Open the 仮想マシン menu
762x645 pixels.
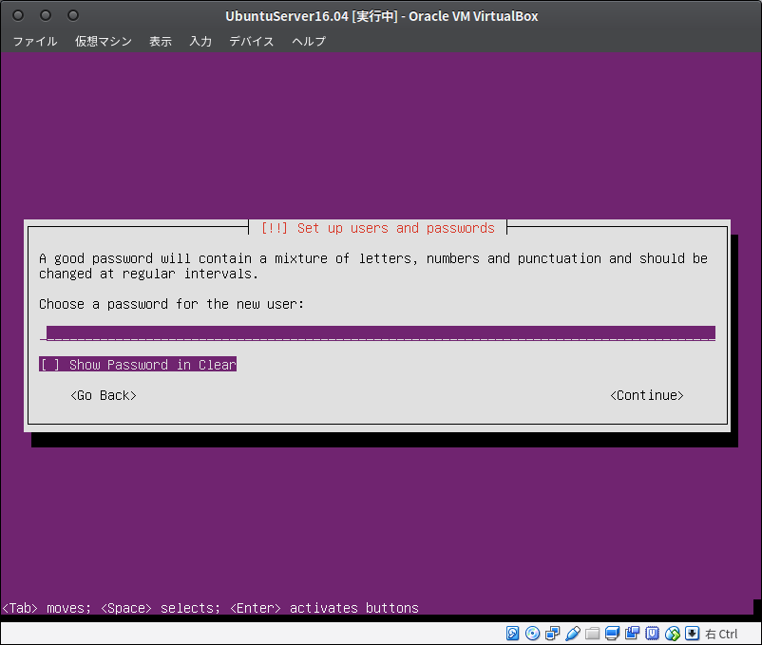tap(104, 41)
